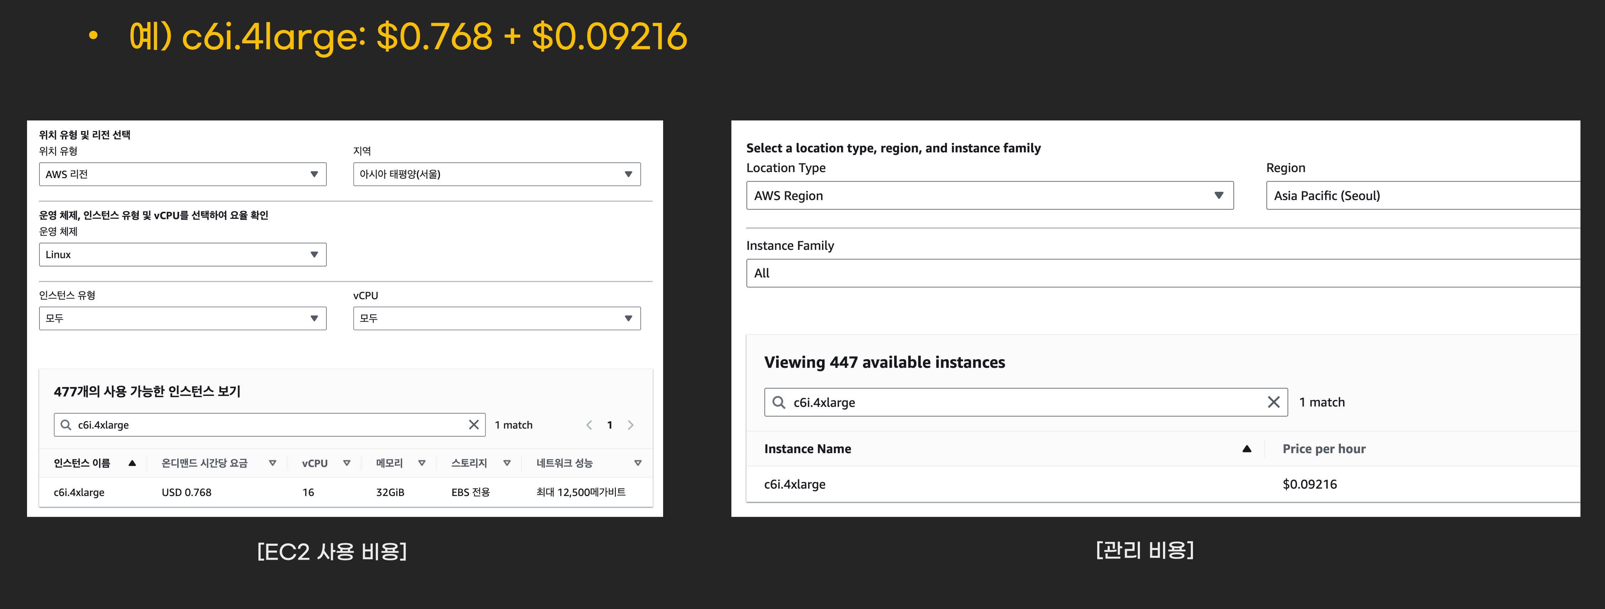This screenshot has width=1605, height=609.
Task: Sort by Instance Name column arrow
Action: pos(1247,449)
